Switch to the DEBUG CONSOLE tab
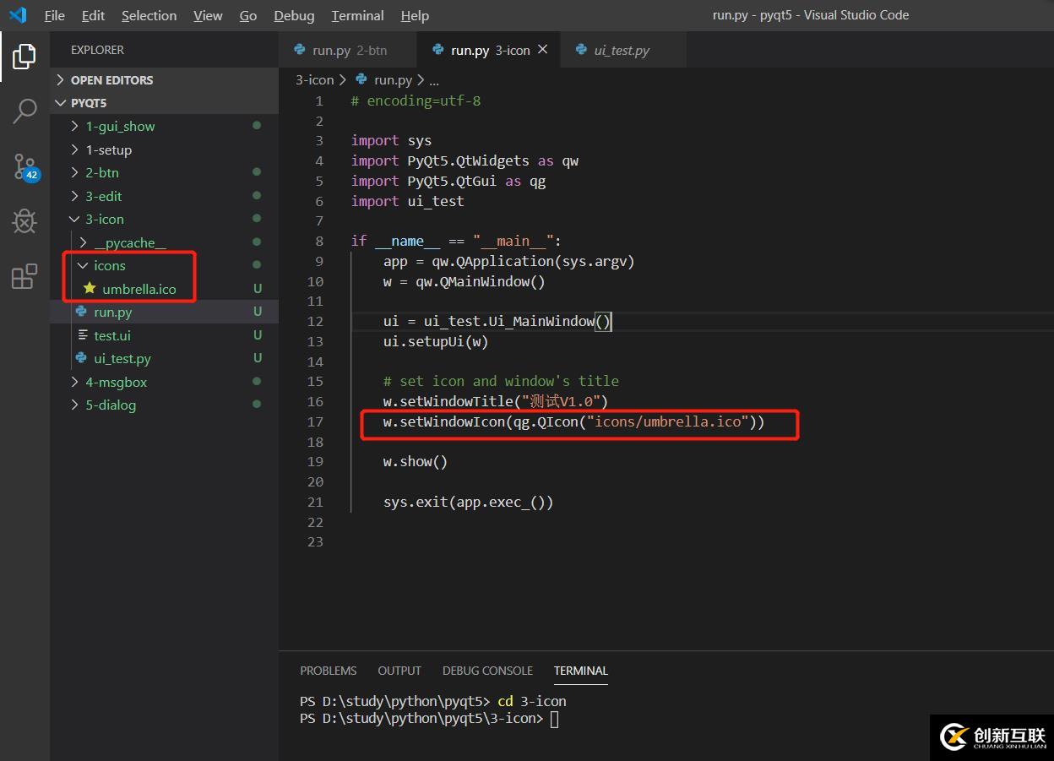1054x761 pixels. pyautogui.click(x=487, y=671)
